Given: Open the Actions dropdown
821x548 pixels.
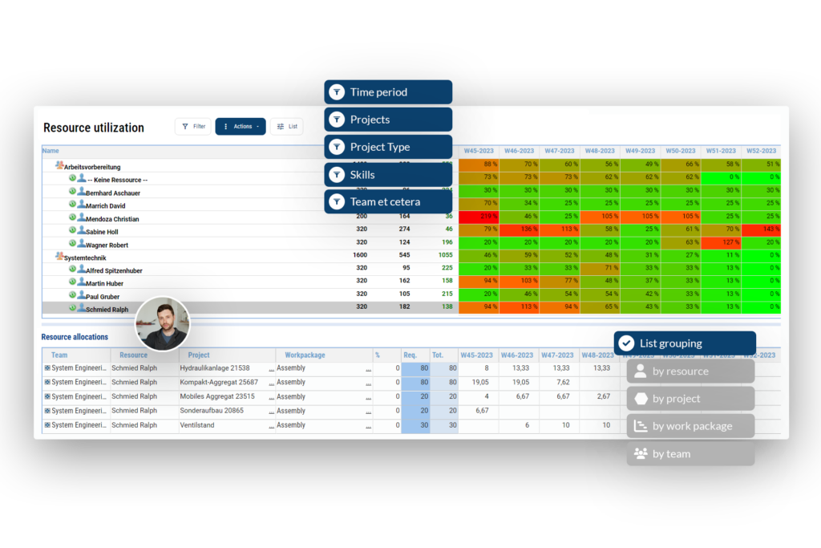Looking at the screenshot, I should (241, 126).
